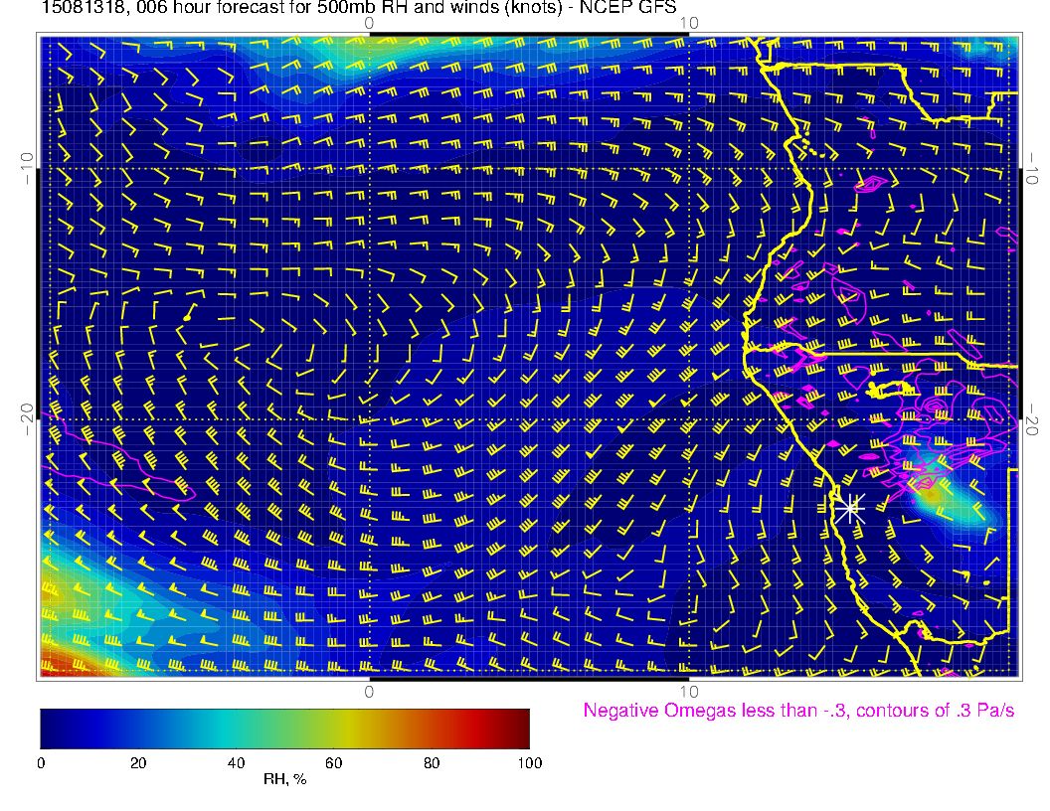This screenshot has height=811, width=1050.
Task: Click the colorbar tick label 100
Action: [530, 763]
